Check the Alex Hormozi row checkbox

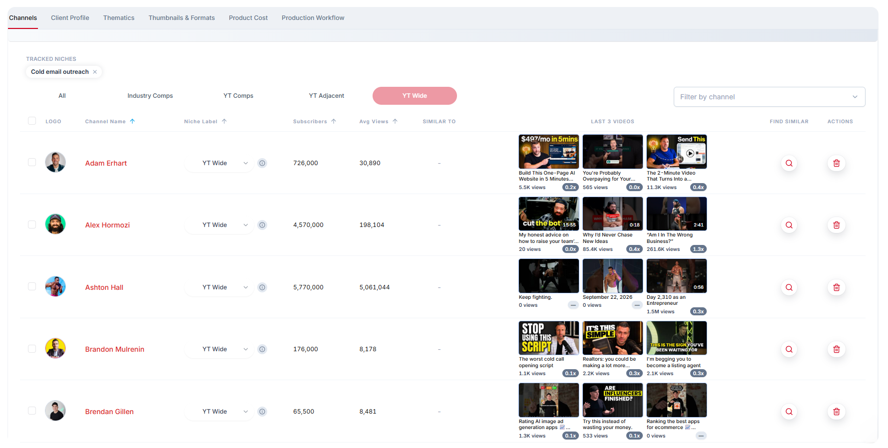pos(32,224)
